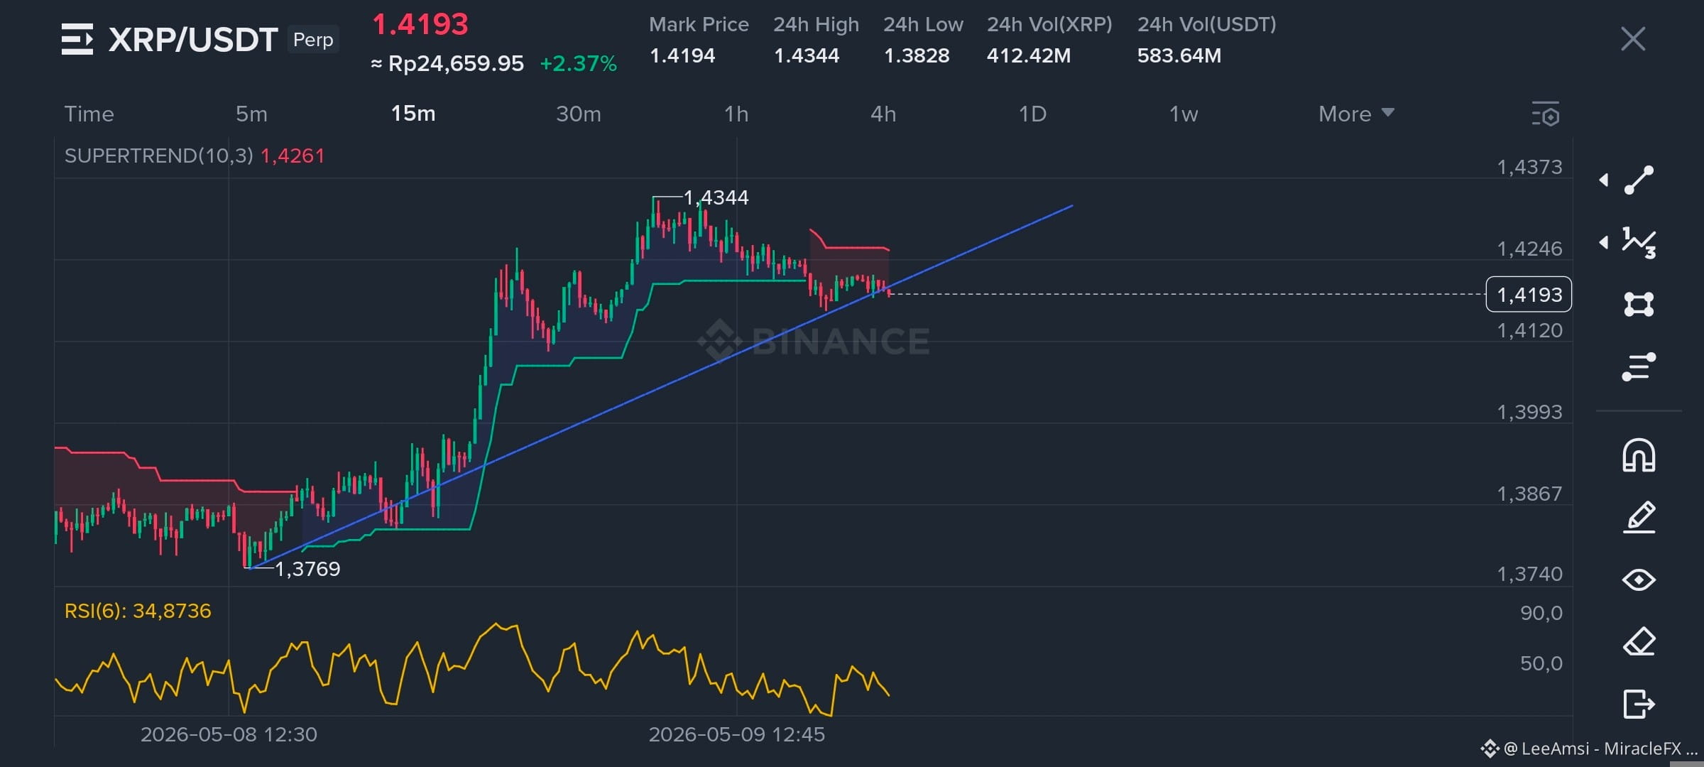The width and height of the screenshot is (1704, 767).
Task: Select the Elliott wave pattern tool
Action: tap(1639, 243)
